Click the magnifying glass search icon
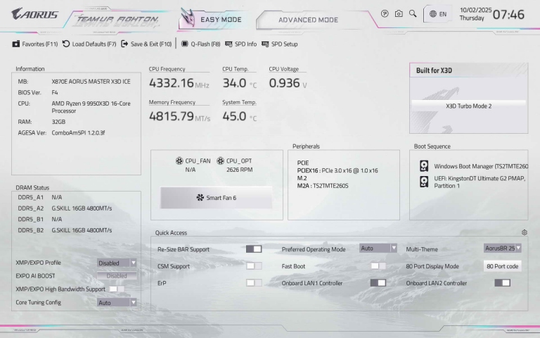This screenshot has width=540, height=338. click(413, 13)
